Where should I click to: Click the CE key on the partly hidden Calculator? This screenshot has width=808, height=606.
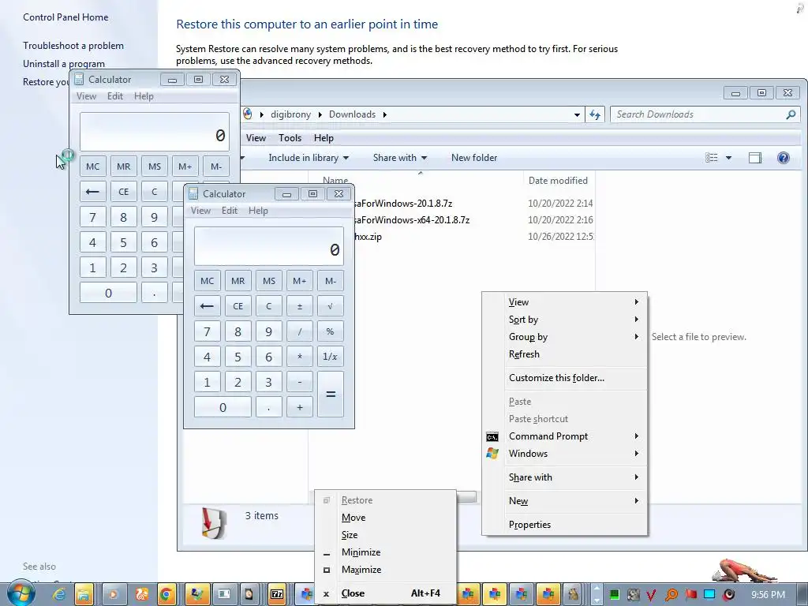pos(124,192)
